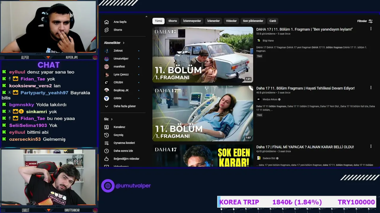This screenshot has height=213, width=380.
Task: Select the Shorts filter chip
Action: click(172, 21)
